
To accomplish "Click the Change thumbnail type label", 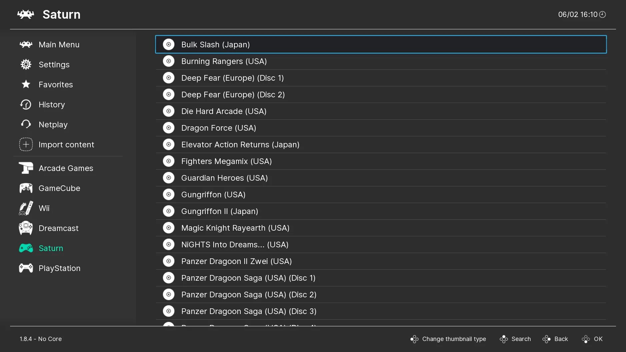I will point(454,339).
